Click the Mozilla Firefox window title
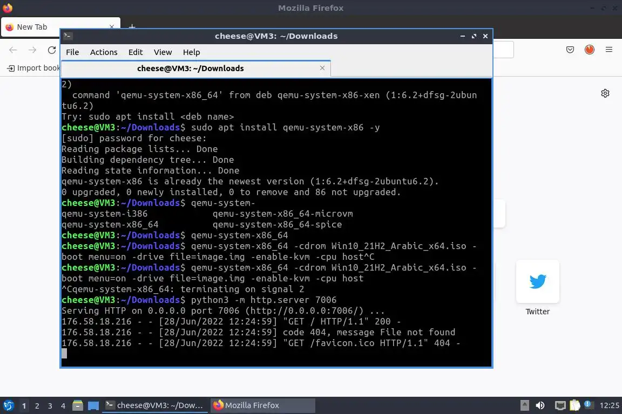Image resolution: width=622 pixels, height=414 pixels. [310, 8]
